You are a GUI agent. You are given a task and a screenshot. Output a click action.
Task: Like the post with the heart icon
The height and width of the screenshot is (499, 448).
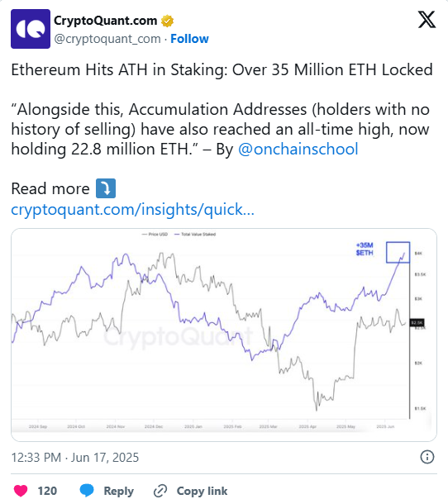(x=21, y=491)
